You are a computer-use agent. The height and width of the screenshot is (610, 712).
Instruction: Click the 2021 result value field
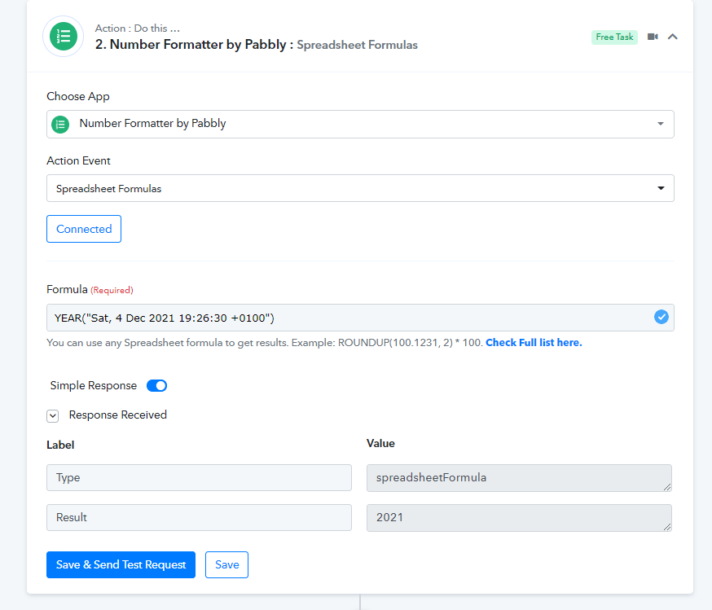tap(519, 518)
